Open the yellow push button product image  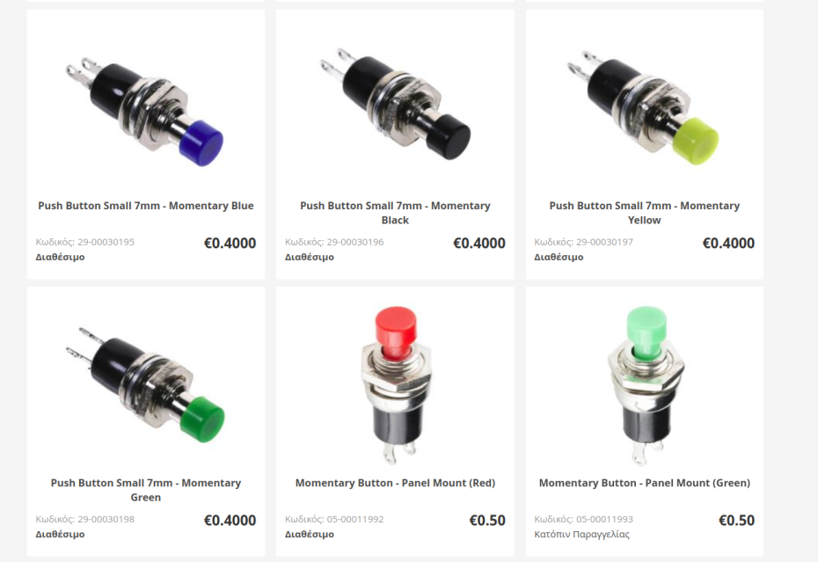(644, 107)
